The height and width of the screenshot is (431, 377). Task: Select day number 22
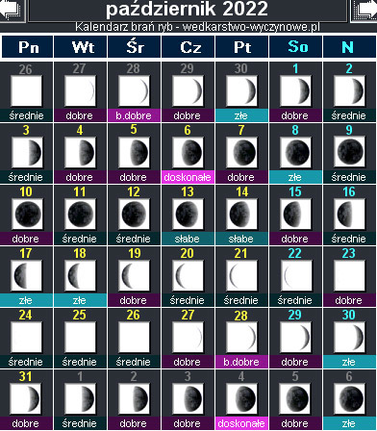[295, 253]
